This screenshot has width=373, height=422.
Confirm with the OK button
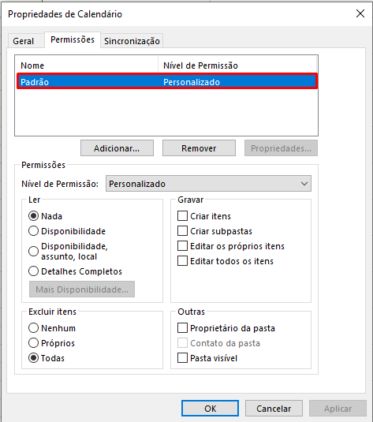point(210,409)
